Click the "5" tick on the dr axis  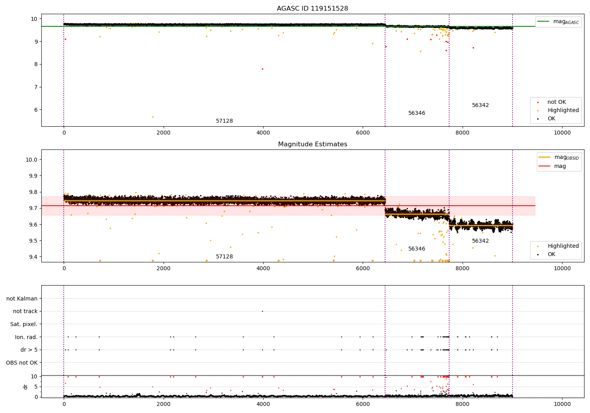36,387
